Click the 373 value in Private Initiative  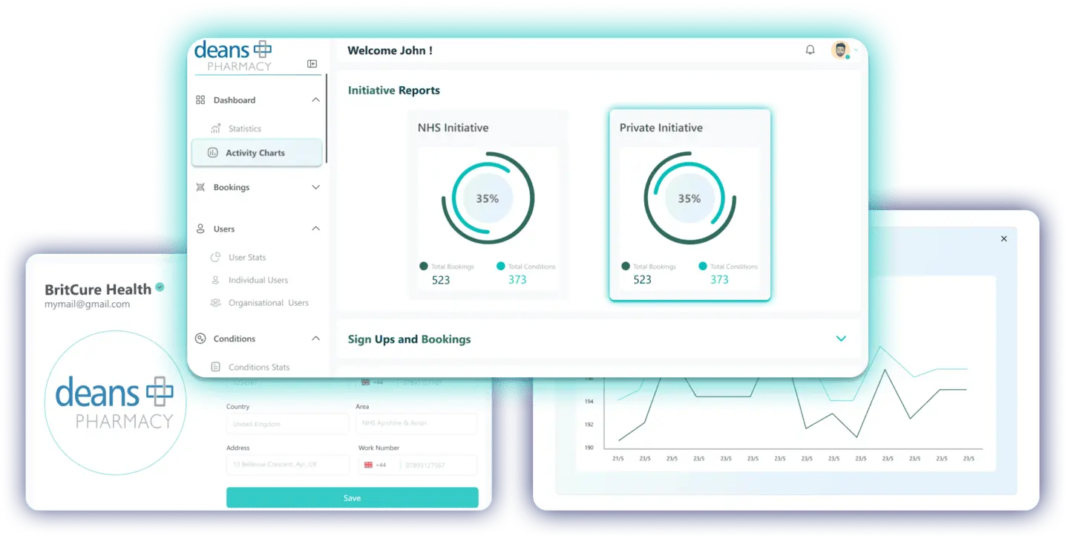(x=719, y=280)
